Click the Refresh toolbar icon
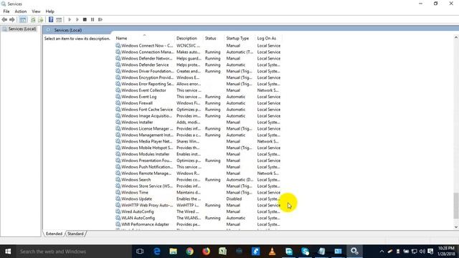 [33, 19]
